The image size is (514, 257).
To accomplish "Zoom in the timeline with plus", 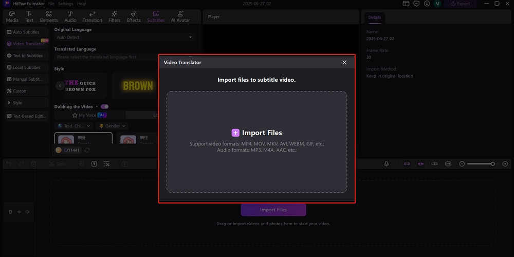I will click(505, 164).
